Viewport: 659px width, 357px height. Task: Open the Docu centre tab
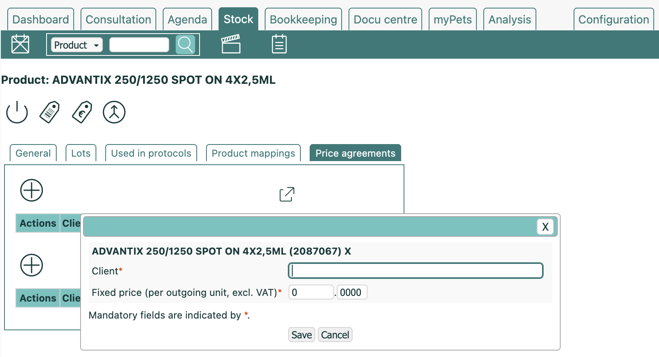tap(385, 19)
